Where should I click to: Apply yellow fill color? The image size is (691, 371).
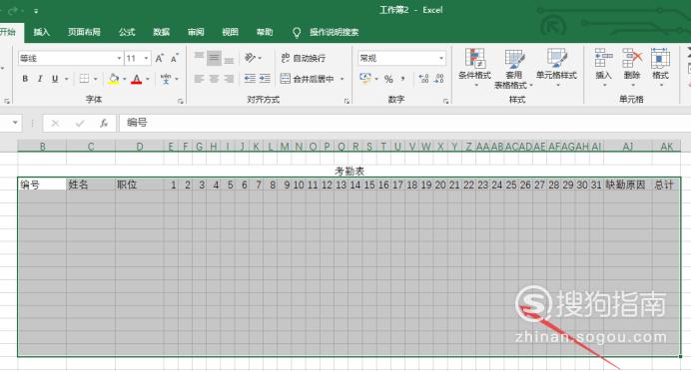pos(114,79)
